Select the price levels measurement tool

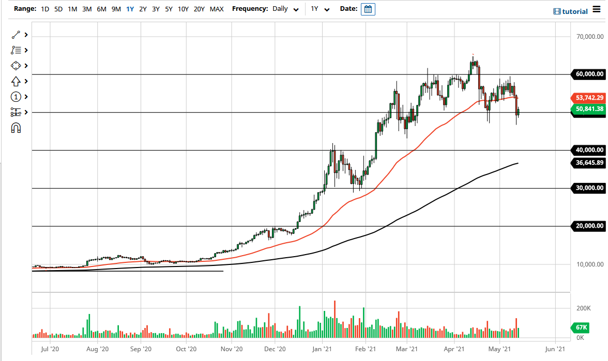click(x=14, y=112)
